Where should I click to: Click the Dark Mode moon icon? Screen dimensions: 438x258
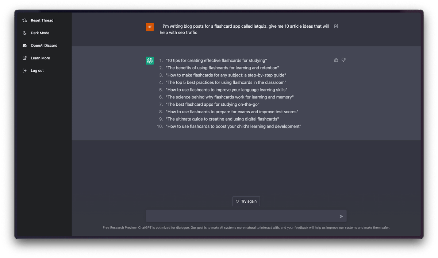24,33
